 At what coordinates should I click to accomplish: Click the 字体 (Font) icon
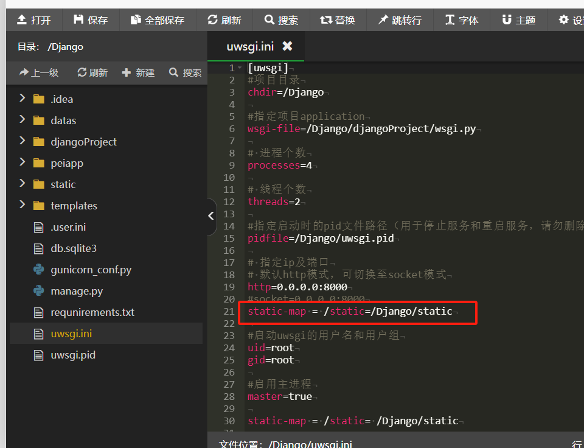tap(450, 19)
